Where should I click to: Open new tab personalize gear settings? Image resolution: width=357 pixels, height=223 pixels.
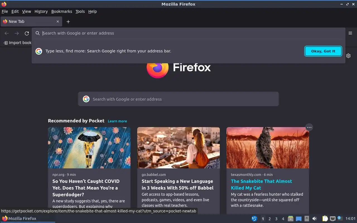(x=348, y=56)
